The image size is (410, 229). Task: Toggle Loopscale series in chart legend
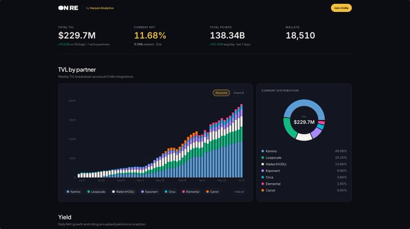click(96, 192)
